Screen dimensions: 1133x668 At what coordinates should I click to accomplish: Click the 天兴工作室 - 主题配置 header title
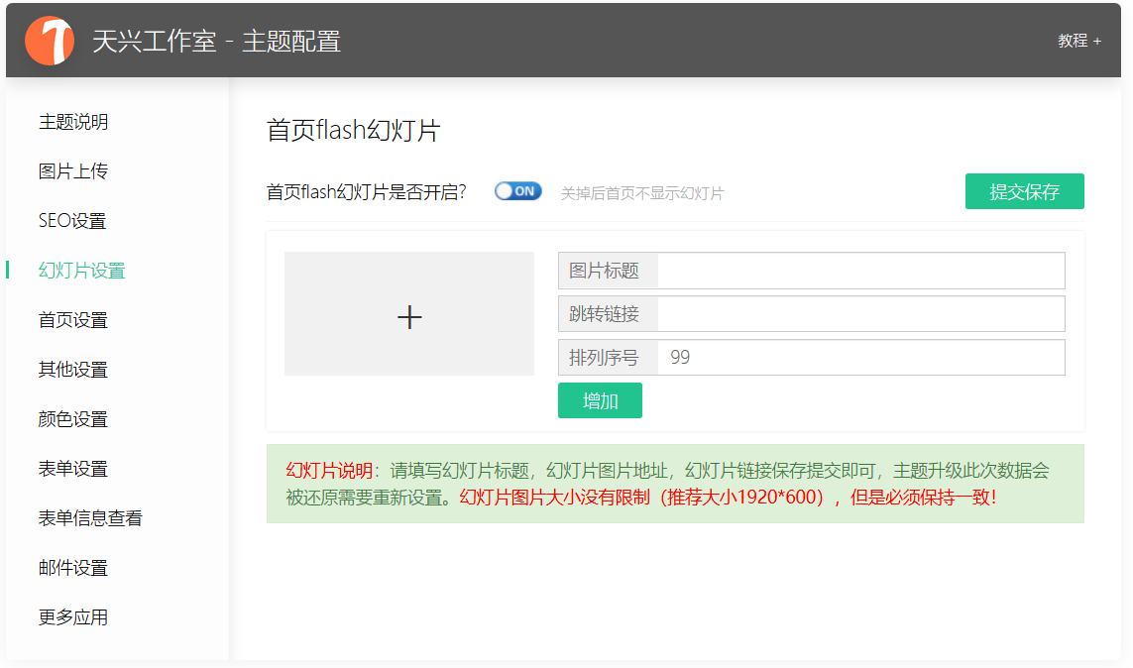click(217, 42)
